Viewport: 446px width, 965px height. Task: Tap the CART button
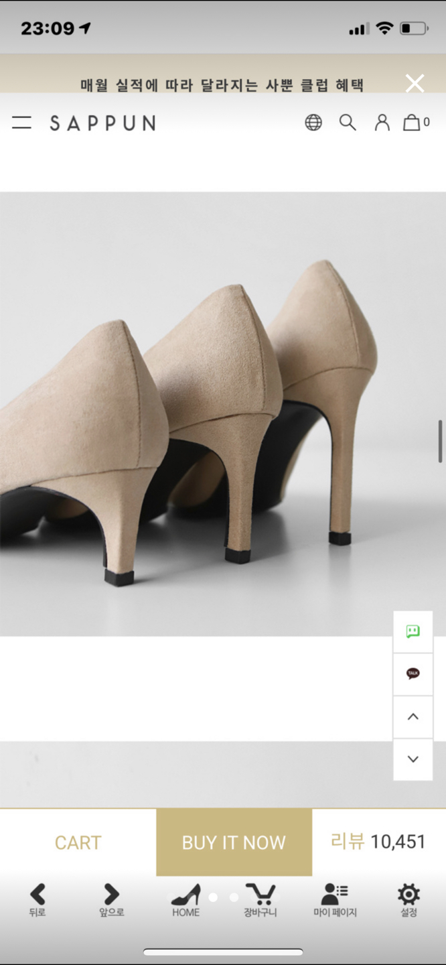tap(78, 842)
